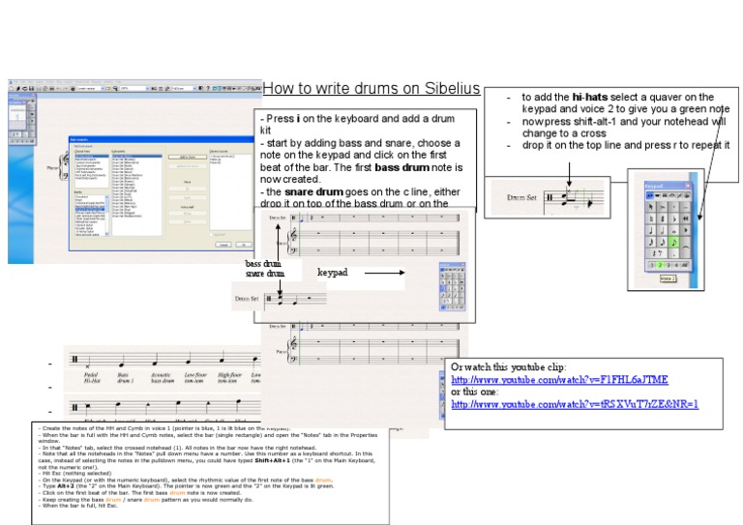
Task: Switch to third layout tab of large Keypad
Action: [665, 195]
